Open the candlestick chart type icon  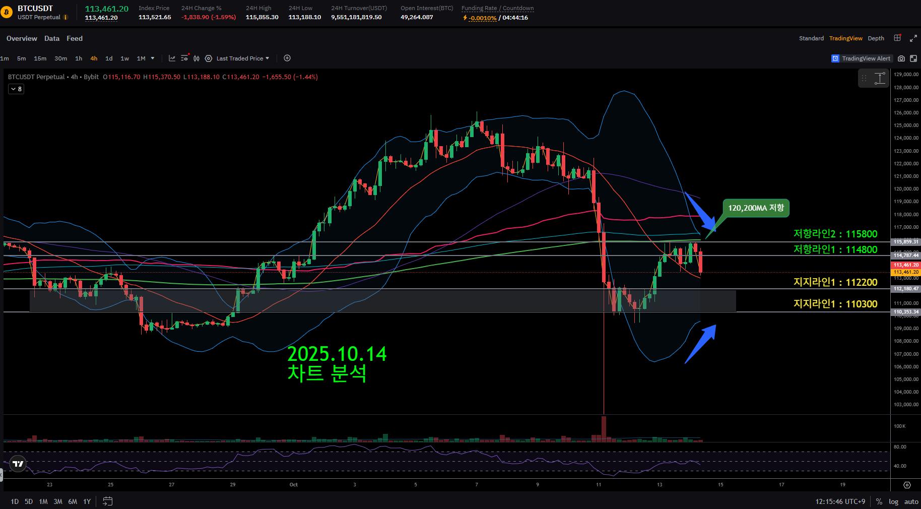point(196,58)
